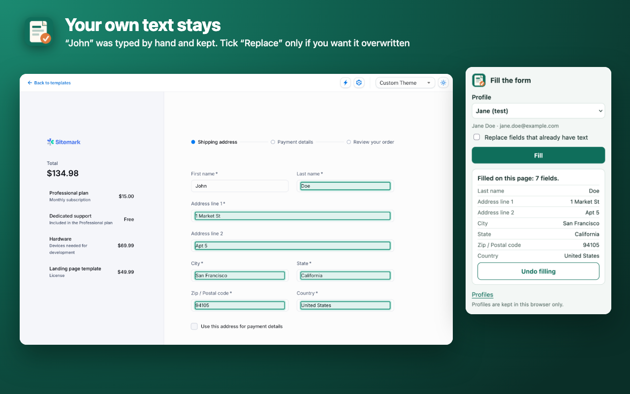Click the lightning bolt icon in toolbar
The height and width of the screenshot is (394, 630).
tap(346, 83)
